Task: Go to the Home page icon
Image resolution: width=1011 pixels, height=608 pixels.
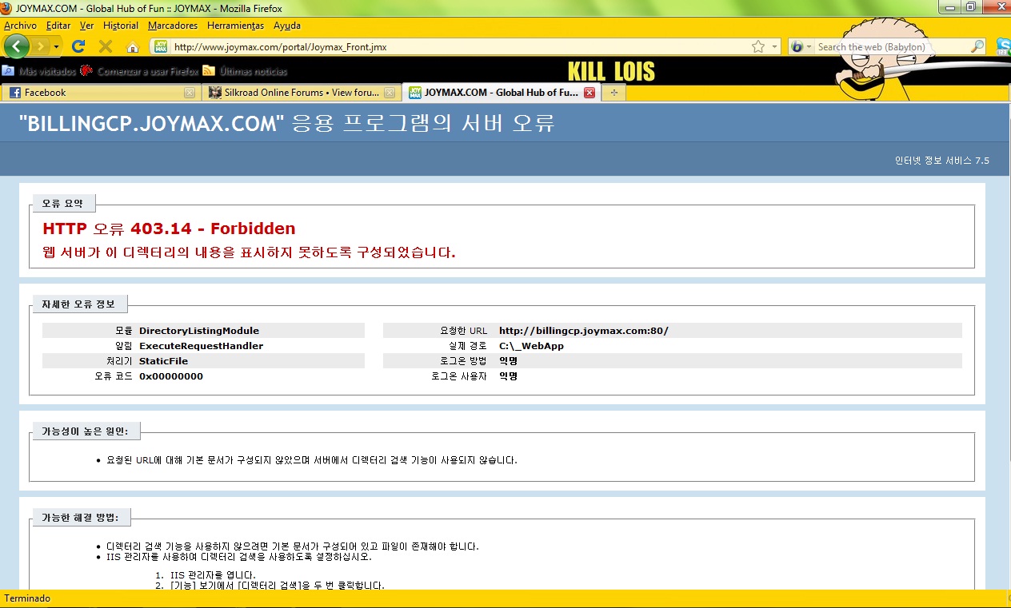Action: [133, 47]
